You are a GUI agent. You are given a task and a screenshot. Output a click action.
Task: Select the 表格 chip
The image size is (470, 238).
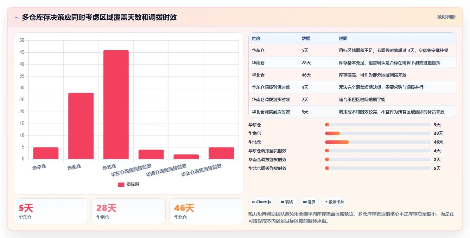pyautogui.click(x=287, y=202)
